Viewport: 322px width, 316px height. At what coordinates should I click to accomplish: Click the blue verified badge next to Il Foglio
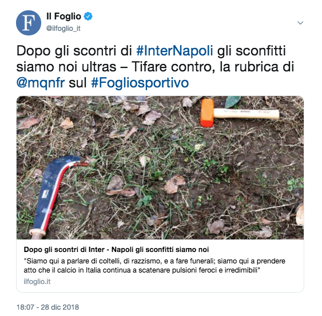88,17
